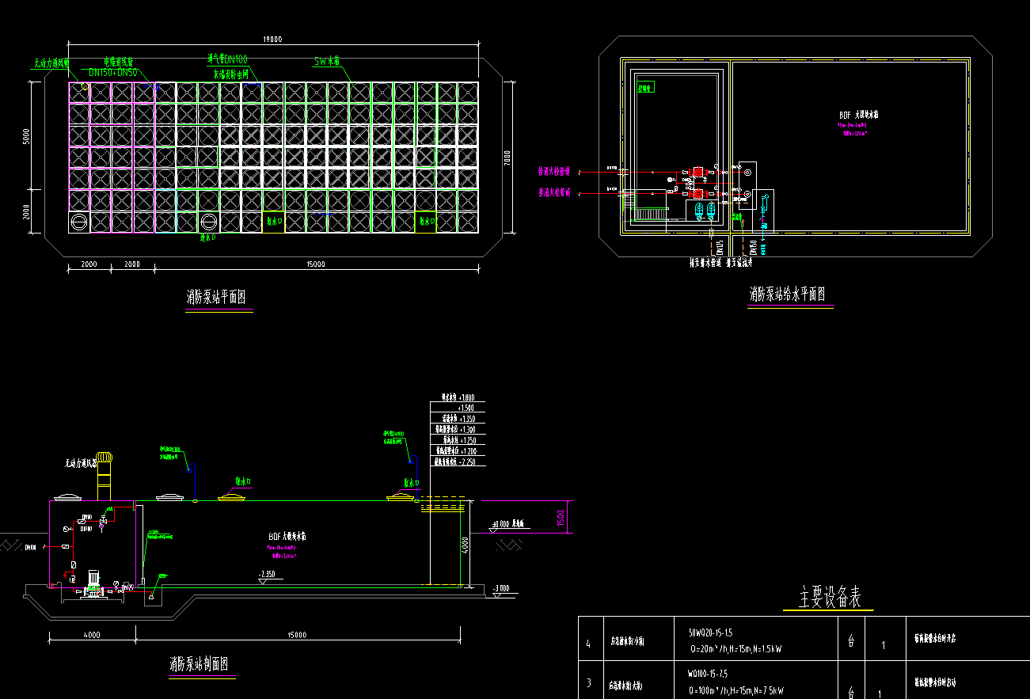Screen dimensions: 1030x699
Task: Select the ±0.000 ground elevation text
Action: 500,523
